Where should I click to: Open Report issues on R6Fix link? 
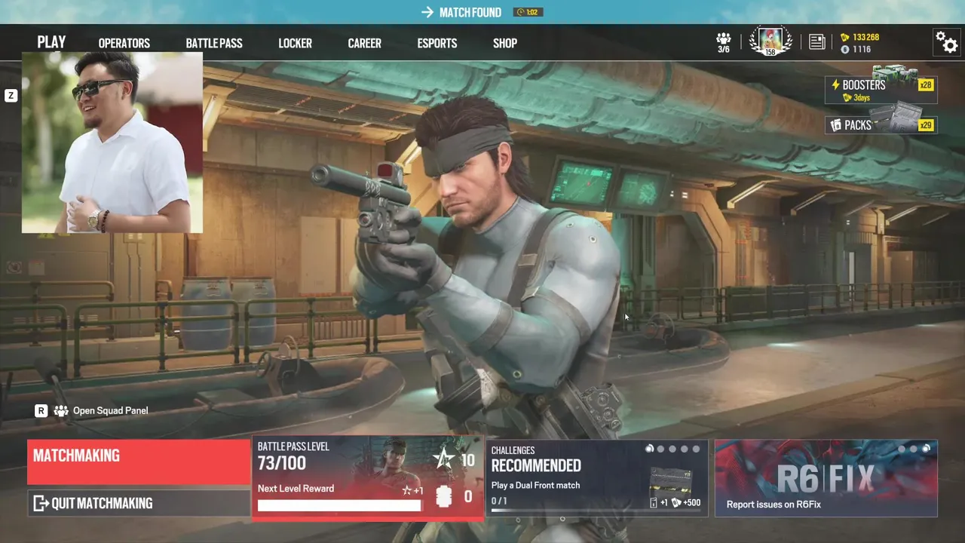(x=774, y=505)
